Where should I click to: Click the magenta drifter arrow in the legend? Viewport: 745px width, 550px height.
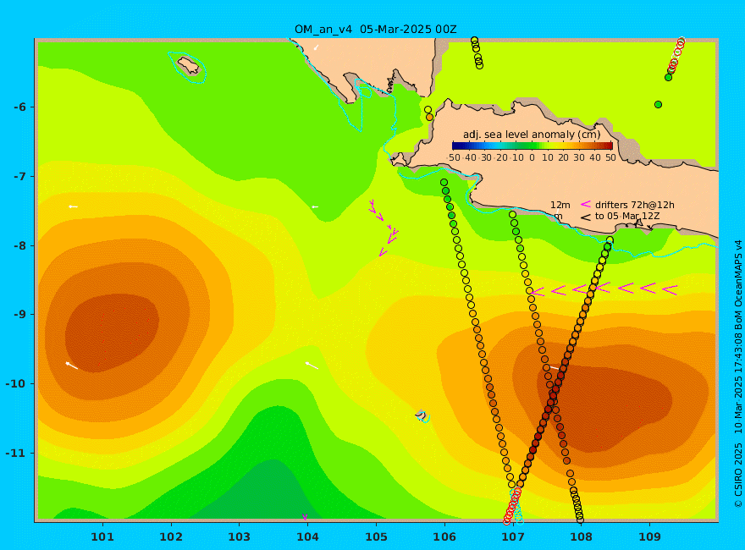pos(585,204)
